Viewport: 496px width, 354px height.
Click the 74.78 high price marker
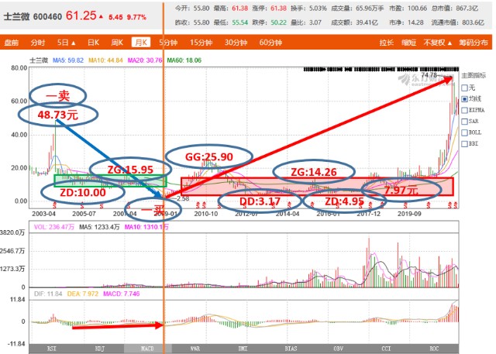pos(429,75)
